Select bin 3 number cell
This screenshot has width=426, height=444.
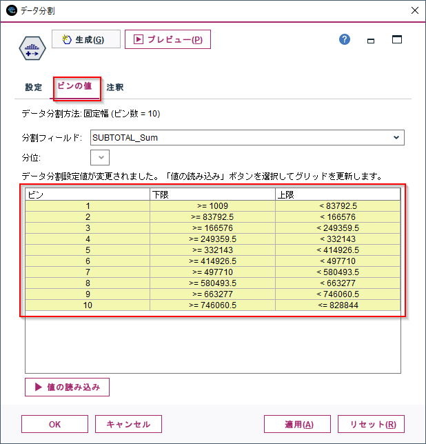(88, 228)
